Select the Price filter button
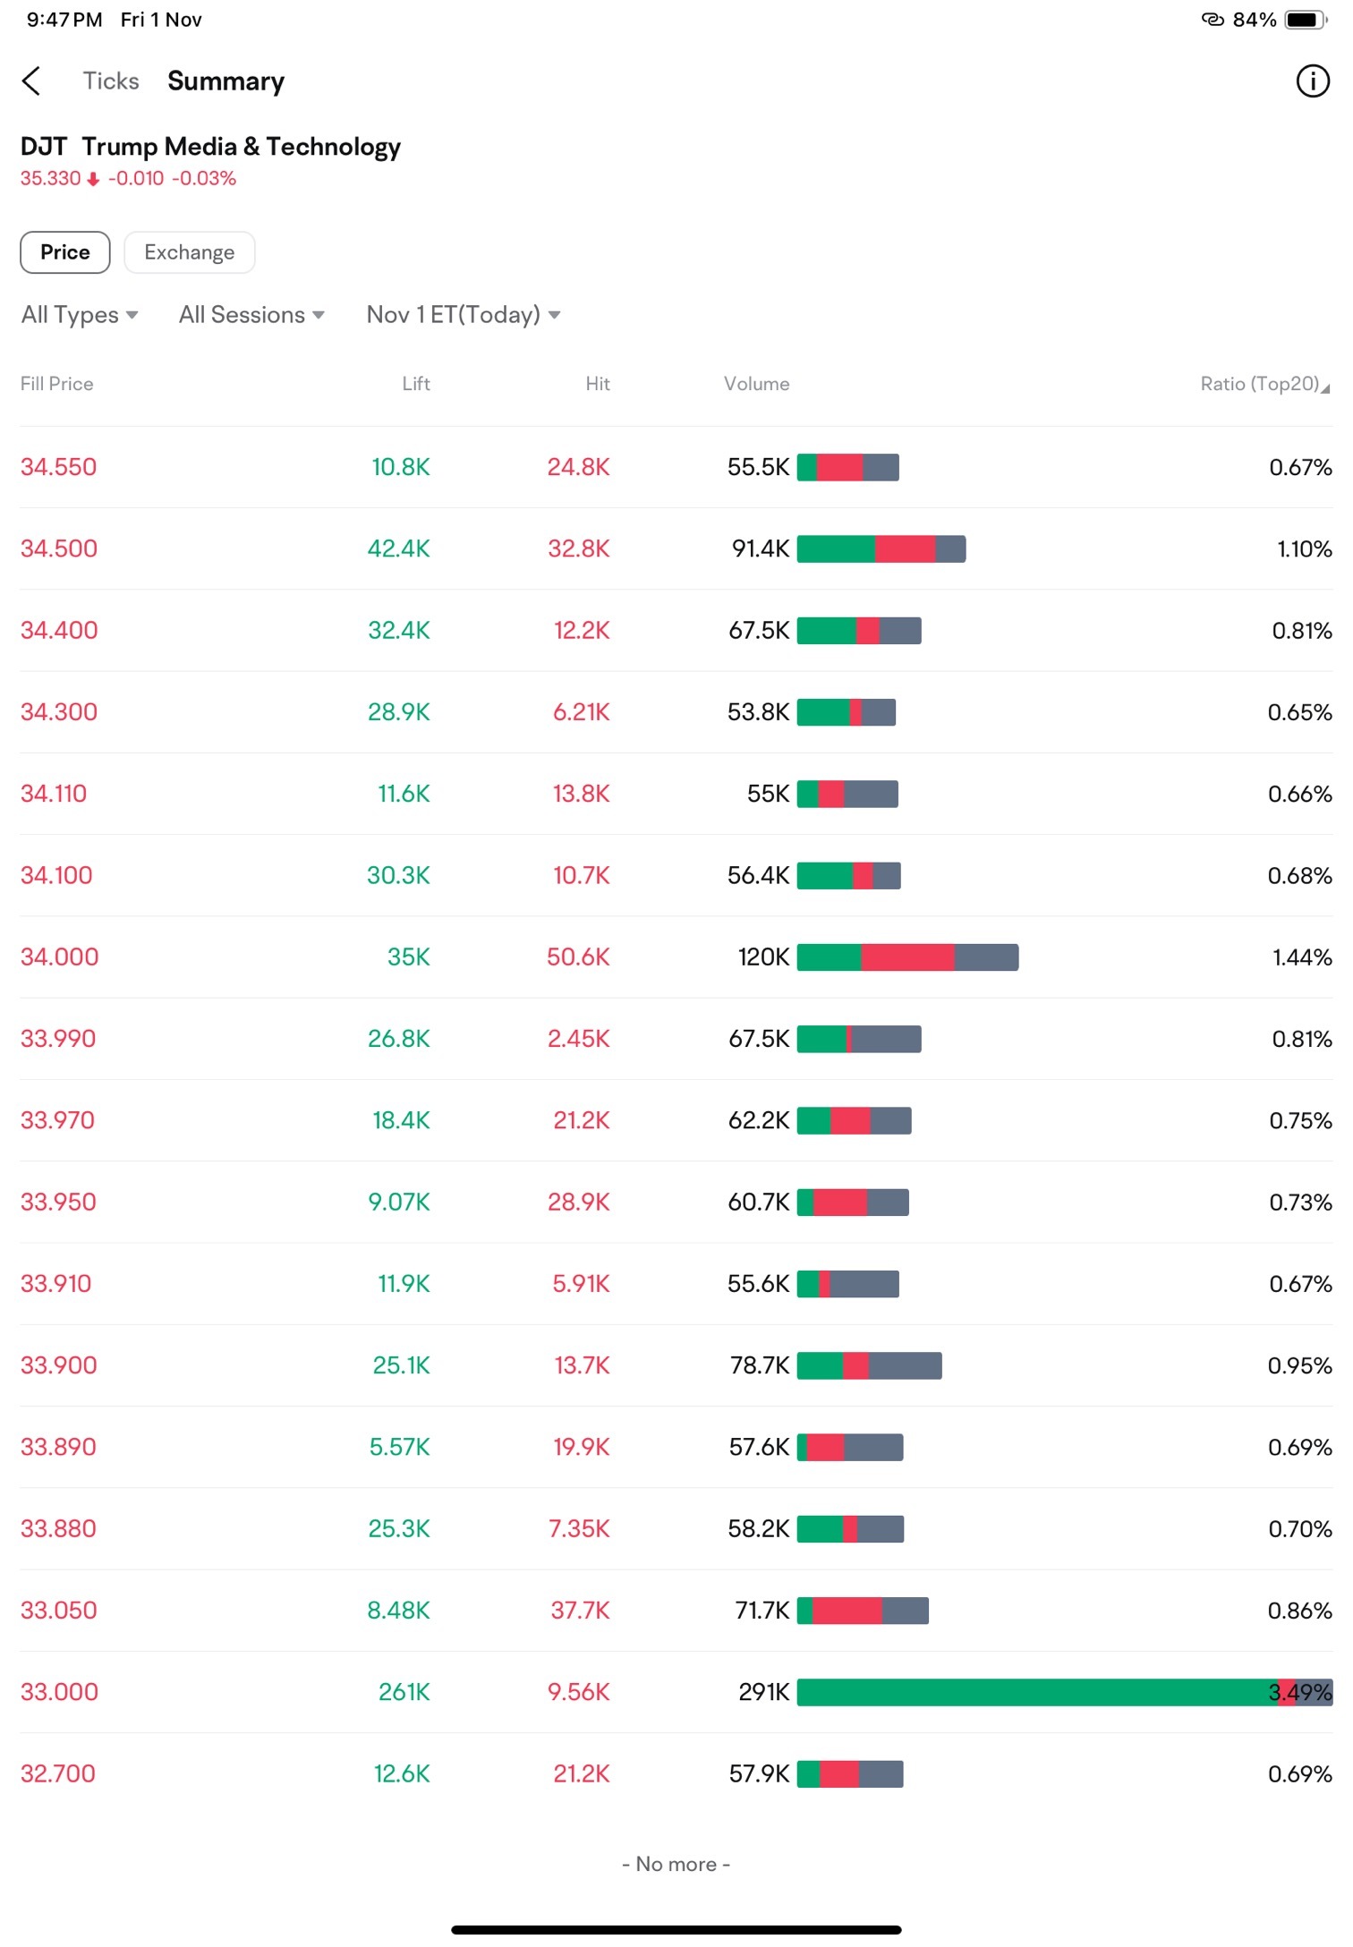 click(65, 252)
